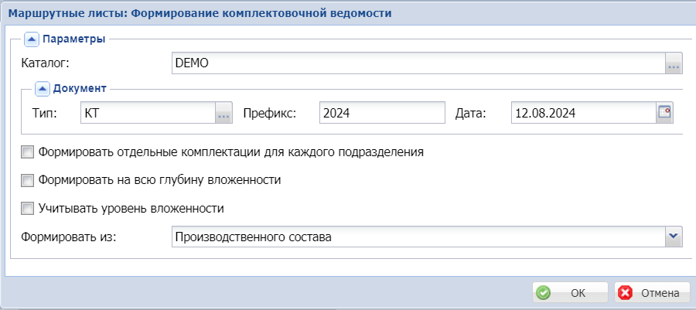Open the Дата calendar picker icon
Screen dimensions: 696x310
tap(664, 113)
